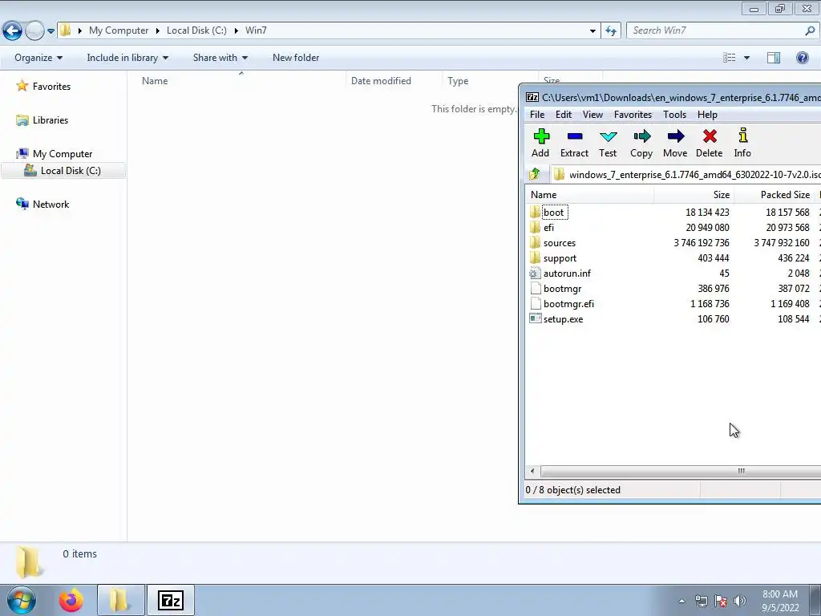821x616 pixels.
Task: Open the Favorites menu in 7-Zip
Action: pos(633,114)
